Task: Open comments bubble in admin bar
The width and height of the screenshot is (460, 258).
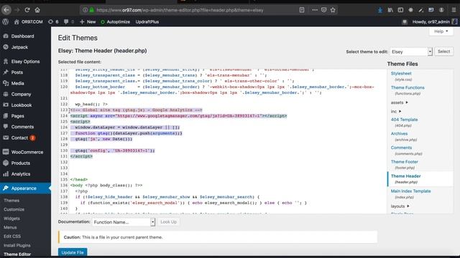Action: (x=69, y=21)
